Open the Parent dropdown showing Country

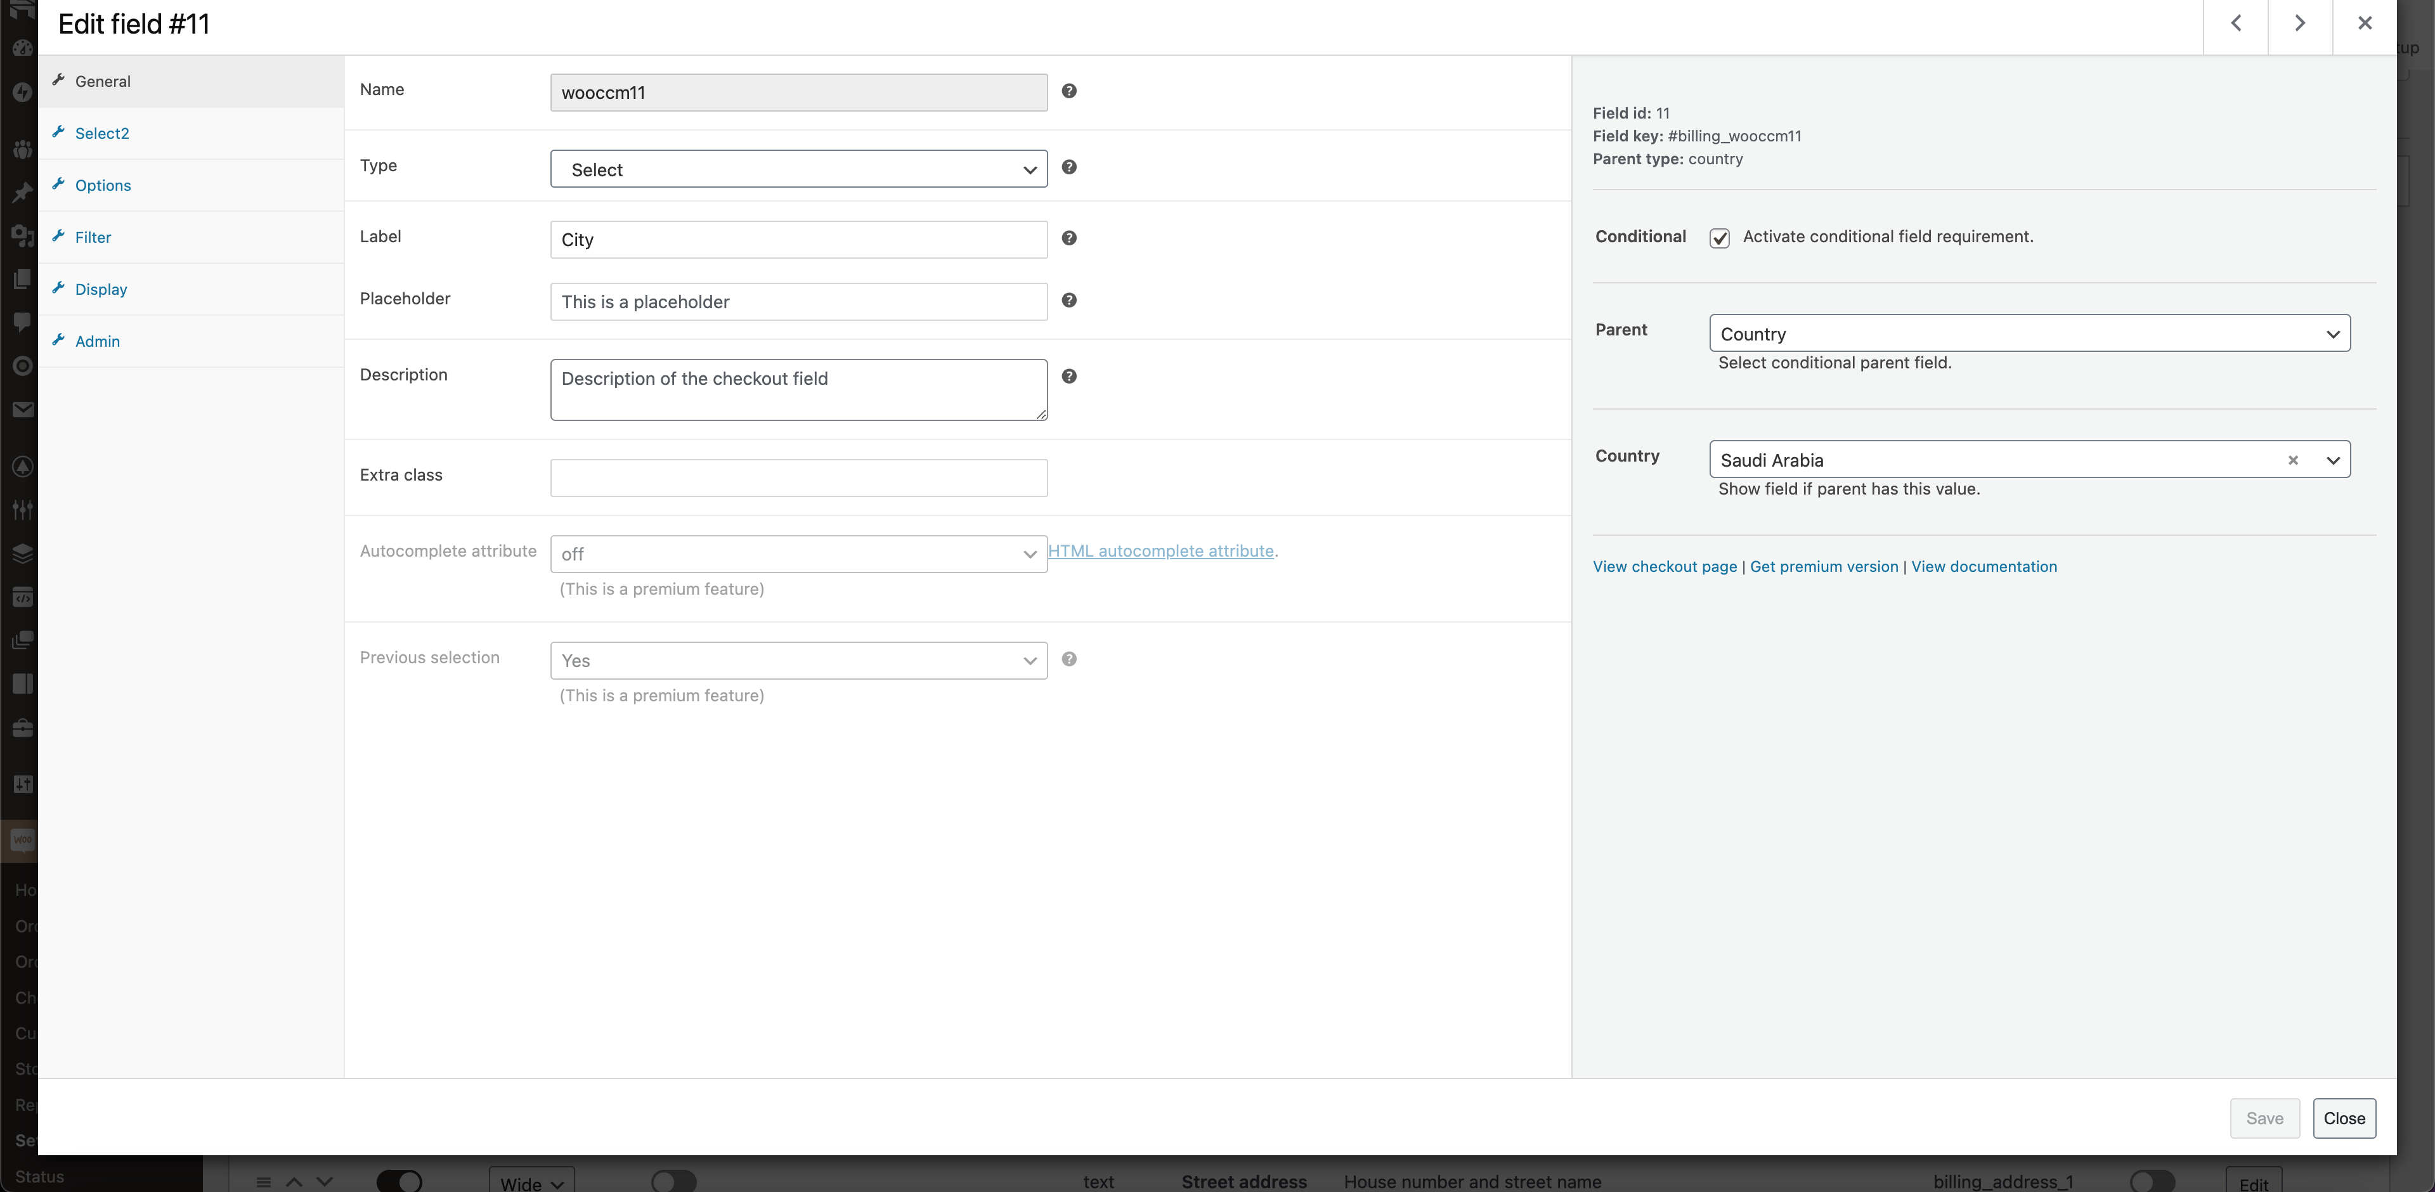click(2029, 334)
